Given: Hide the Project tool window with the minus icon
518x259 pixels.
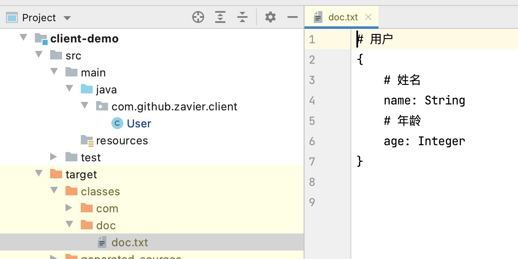Looking at the screenshot, I should point(293,17).
